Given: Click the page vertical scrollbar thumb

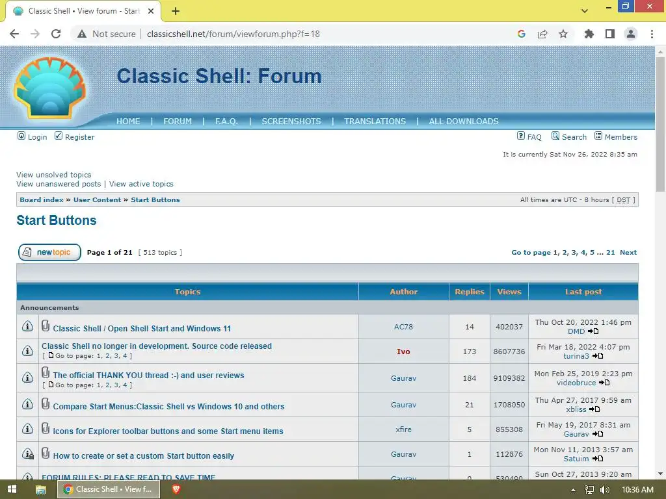Looking at the screenshot, I should pos(661,124).
